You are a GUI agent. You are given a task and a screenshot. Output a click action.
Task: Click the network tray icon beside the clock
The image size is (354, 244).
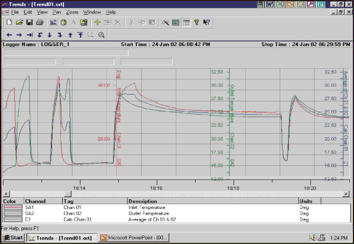tap(321, 238)
